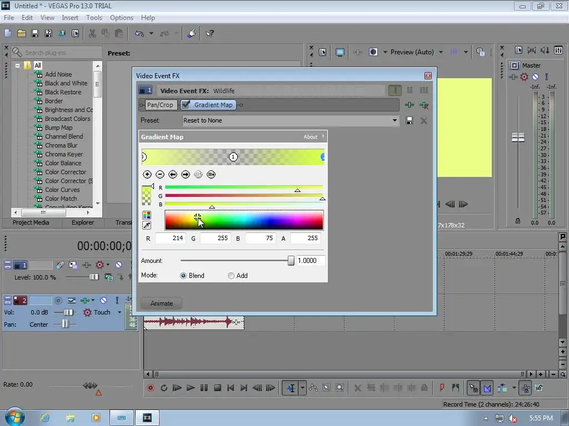
Task: Open the preview overlays dropdown arrow
Action: point(466,52)
